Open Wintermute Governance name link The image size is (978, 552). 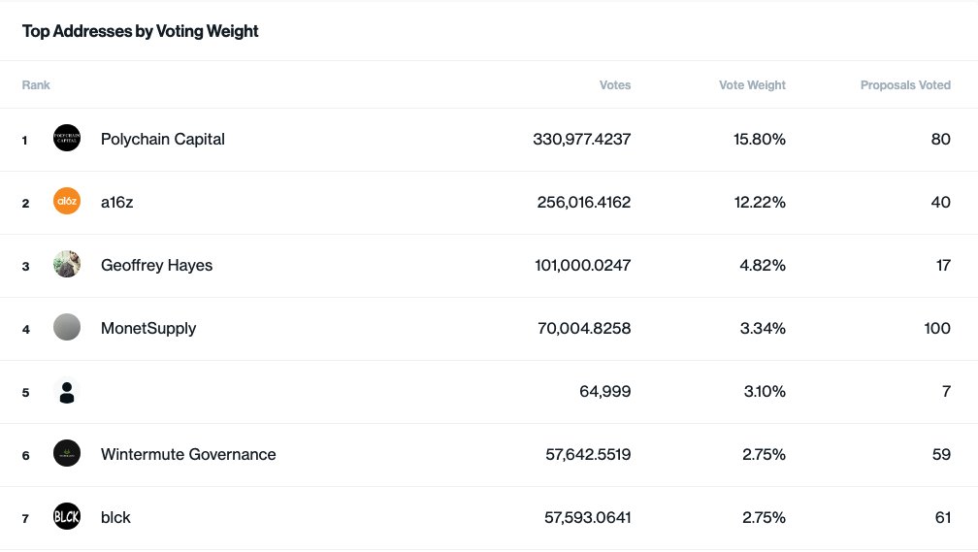click(188, 454)
